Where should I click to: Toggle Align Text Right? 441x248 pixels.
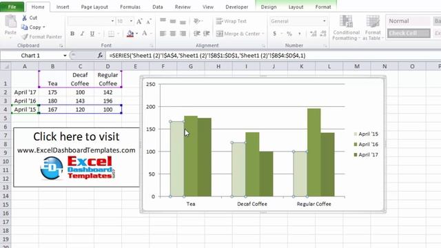(x=183, y=34)
